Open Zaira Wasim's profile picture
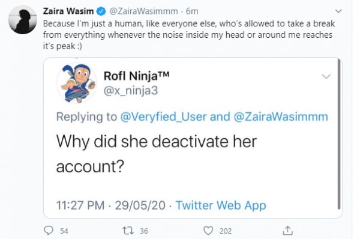 point(23,20)
